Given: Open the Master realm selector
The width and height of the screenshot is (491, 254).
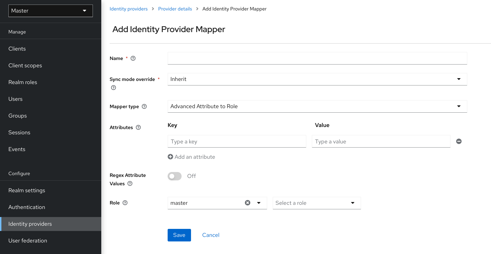Looking at the screenshot, I should pos(50,11).
